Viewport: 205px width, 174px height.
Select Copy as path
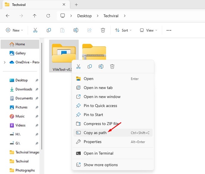[113, 133]
